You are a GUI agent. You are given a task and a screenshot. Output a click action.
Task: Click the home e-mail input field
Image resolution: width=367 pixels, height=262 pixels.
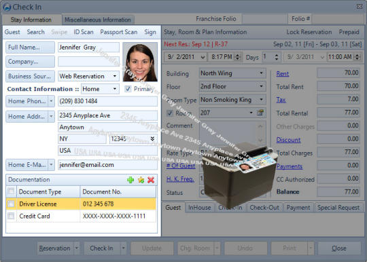coord(107,165)
